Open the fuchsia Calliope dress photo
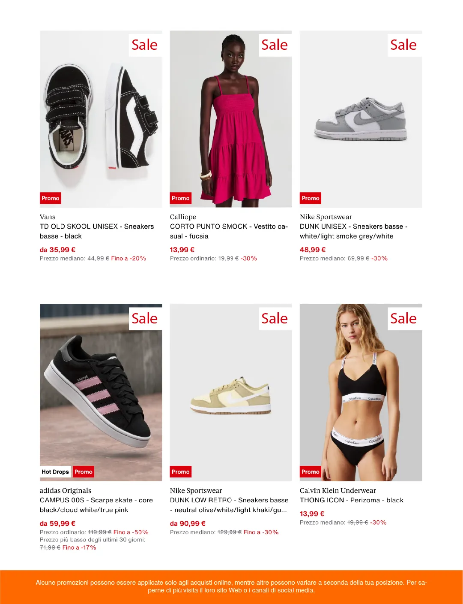This screenshot has width=463, height=604. [x=231, y=119]
